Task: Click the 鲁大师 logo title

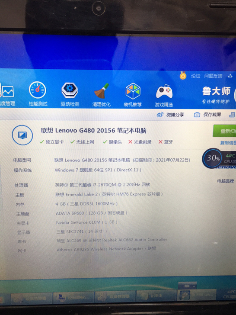Action: pos(216,91)
